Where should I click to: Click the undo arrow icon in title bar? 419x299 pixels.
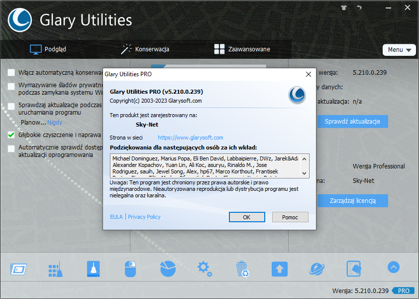[359, 7]
